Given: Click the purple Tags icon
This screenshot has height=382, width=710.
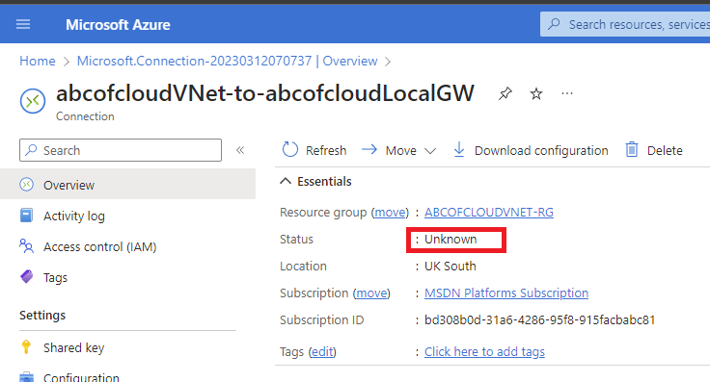Looking at the screenshot, I should click(27, 276).
